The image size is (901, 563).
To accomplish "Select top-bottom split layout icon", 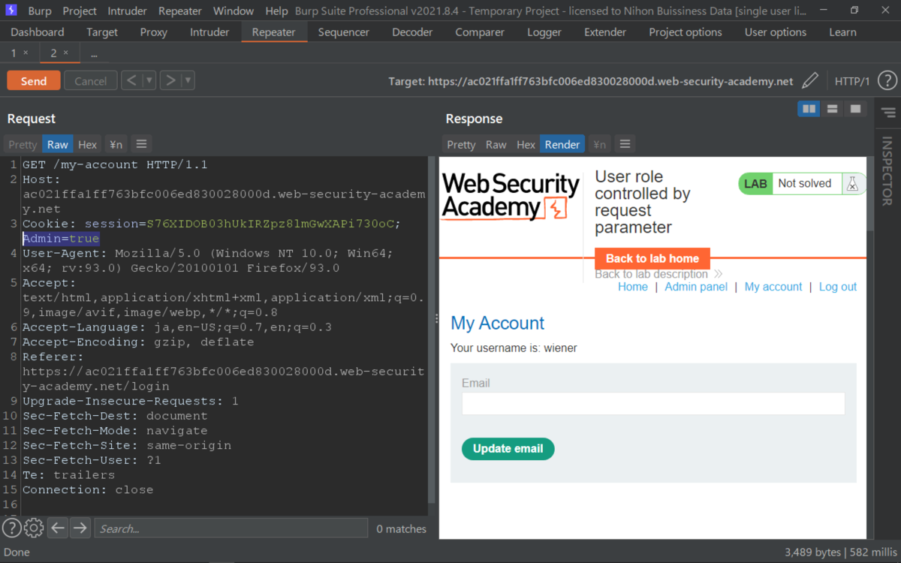I will coord(832,109).
